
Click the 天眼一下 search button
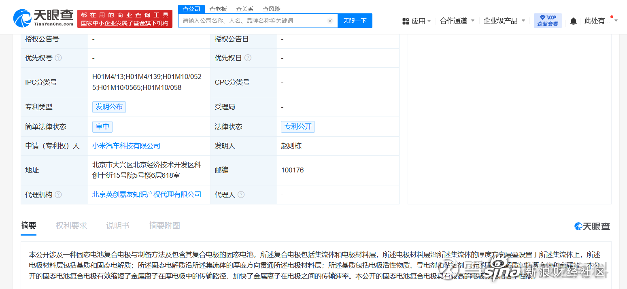(355, 21)
